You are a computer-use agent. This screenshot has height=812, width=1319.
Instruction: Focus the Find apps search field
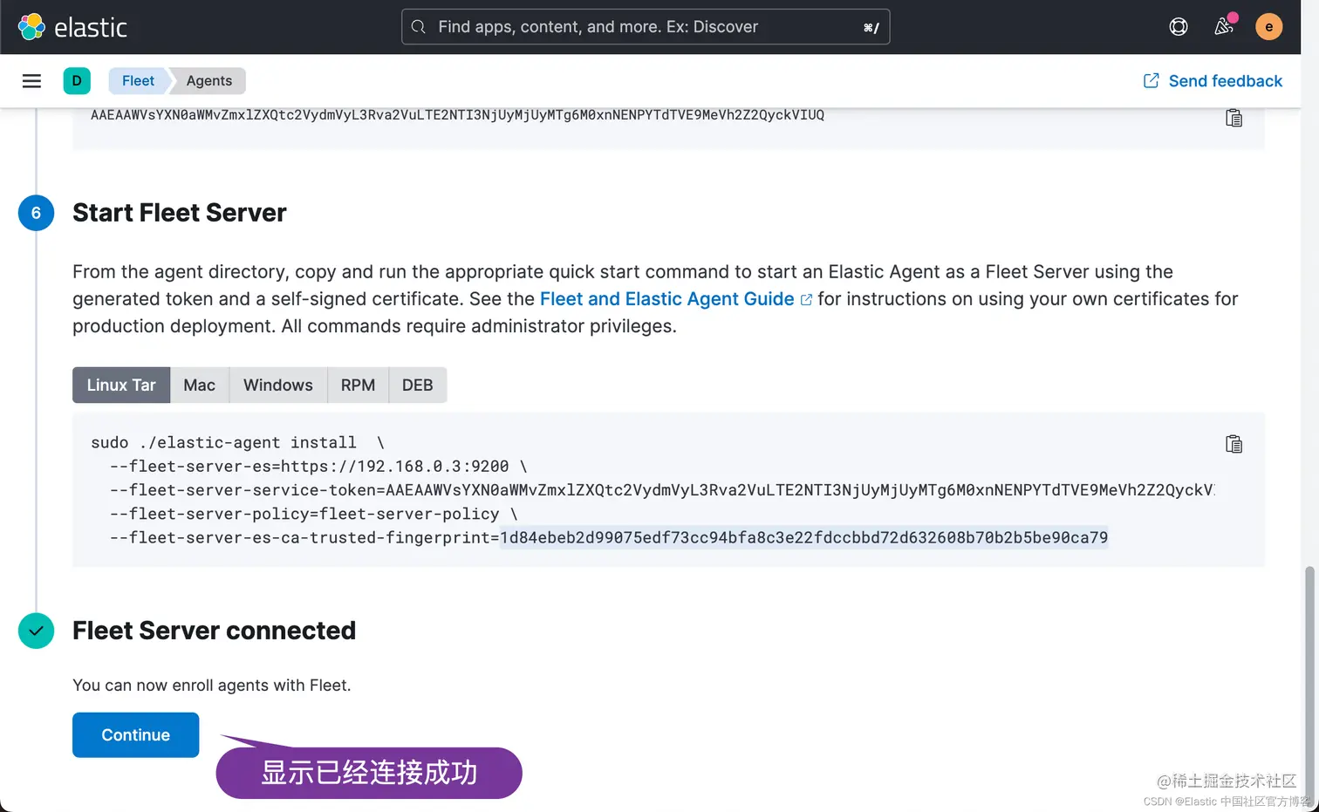[646, 27]
